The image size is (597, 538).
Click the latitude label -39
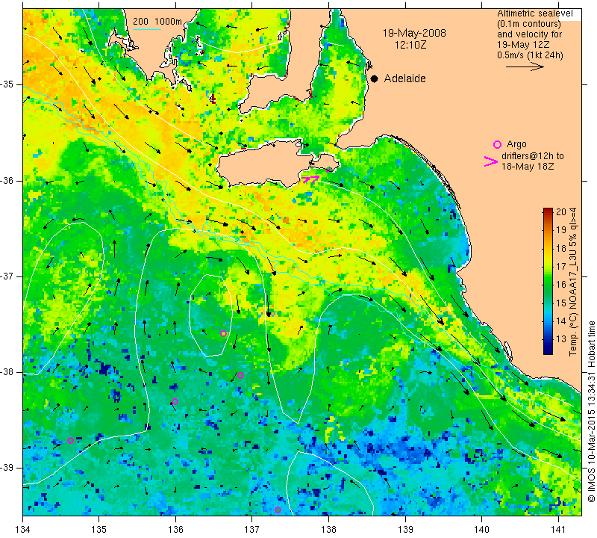click(7, 468)
